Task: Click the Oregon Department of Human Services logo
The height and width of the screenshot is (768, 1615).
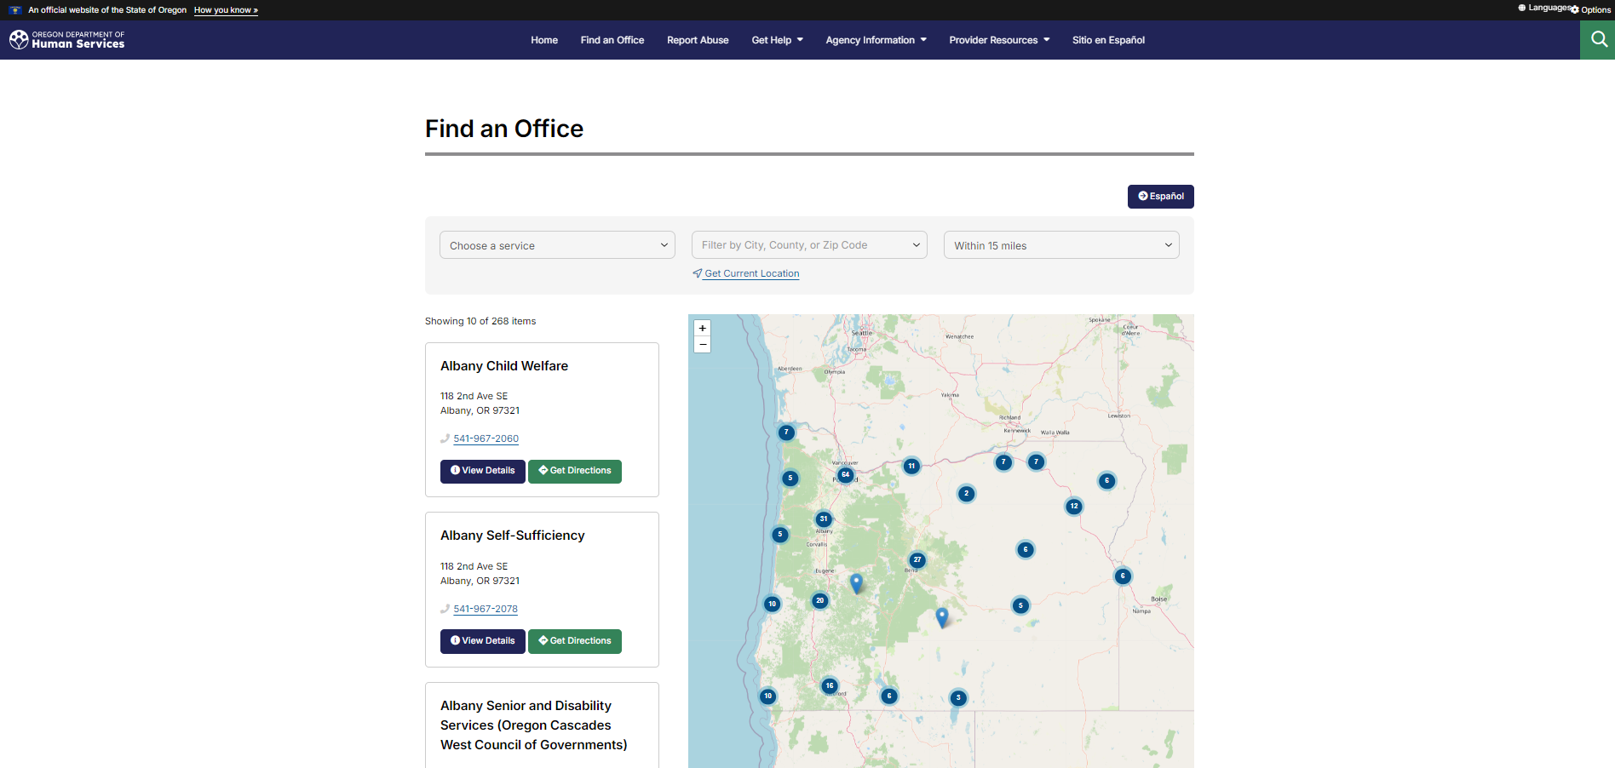Action: tap(67, 40)
